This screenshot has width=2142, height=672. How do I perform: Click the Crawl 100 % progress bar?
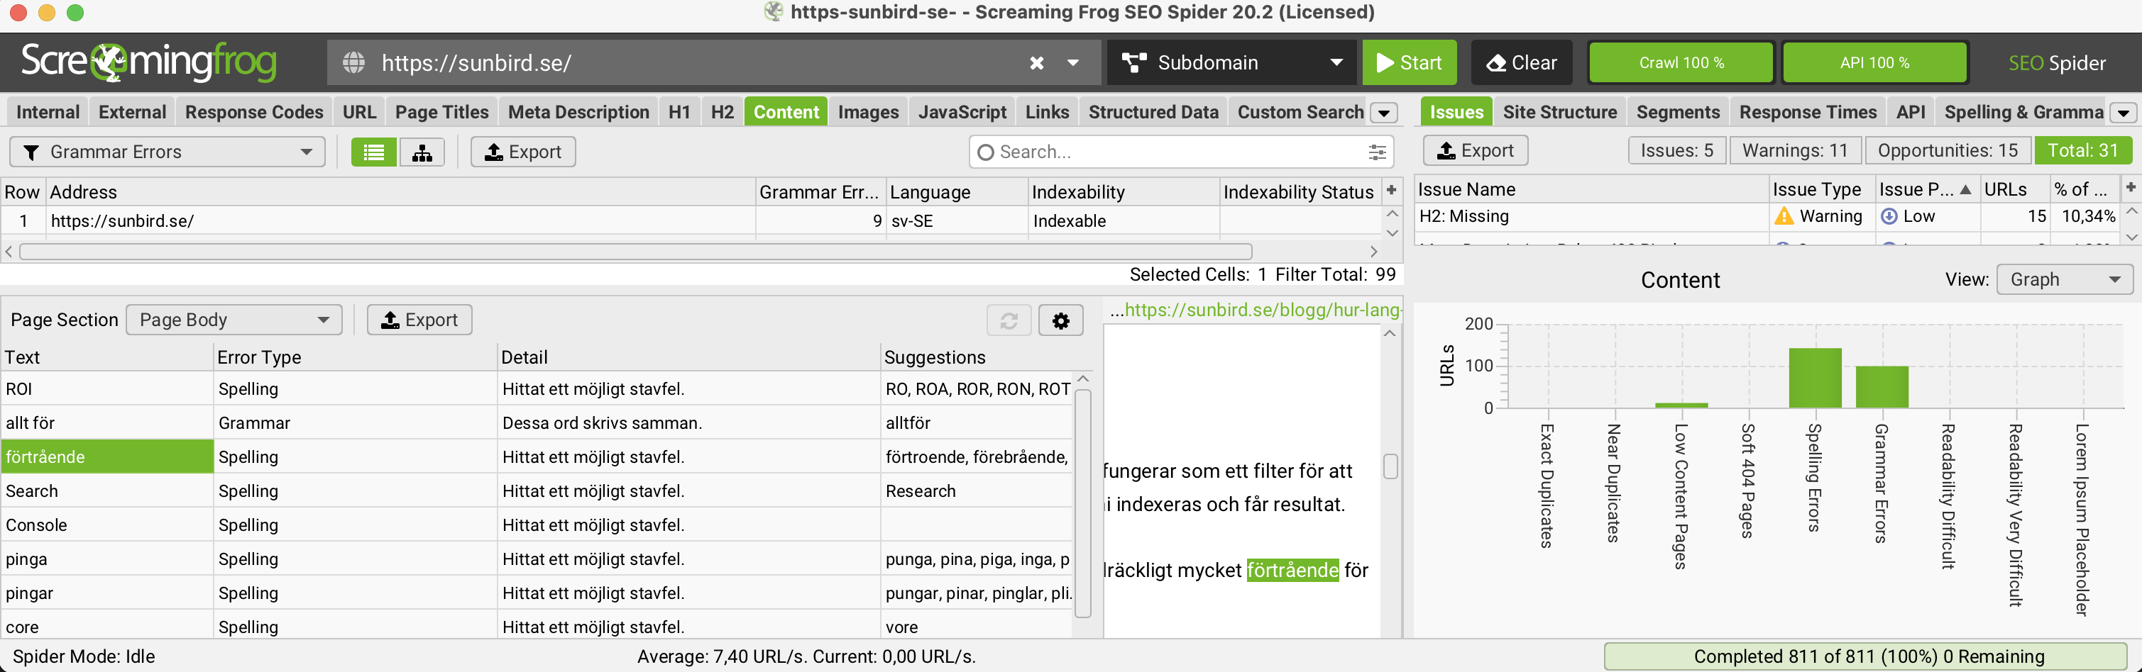click(1681, 63)
